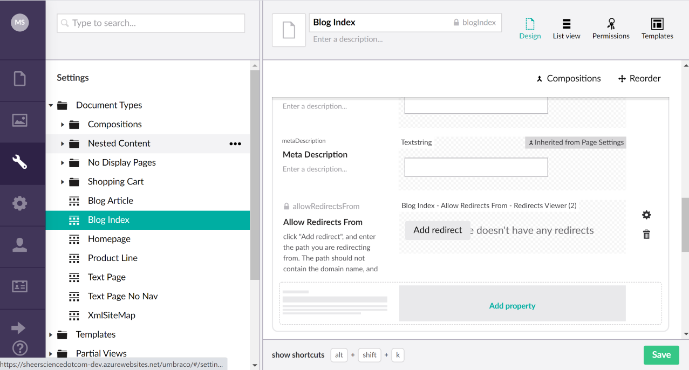Click the Add redirect button
Screen dimensions: 689x370
coord(438,230)
